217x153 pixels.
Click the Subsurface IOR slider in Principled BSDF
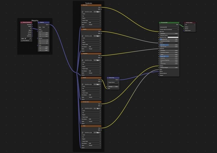(169, 39)
